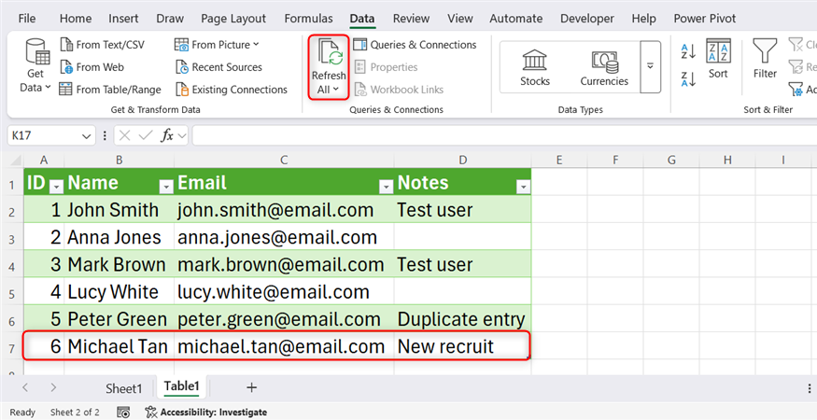Load data From Table/Range

110,90
